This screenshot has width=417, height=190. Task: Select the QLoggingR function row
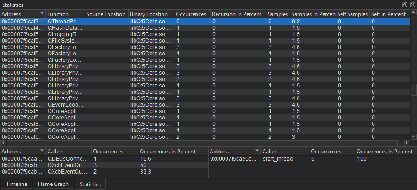[x=65, y=34]
